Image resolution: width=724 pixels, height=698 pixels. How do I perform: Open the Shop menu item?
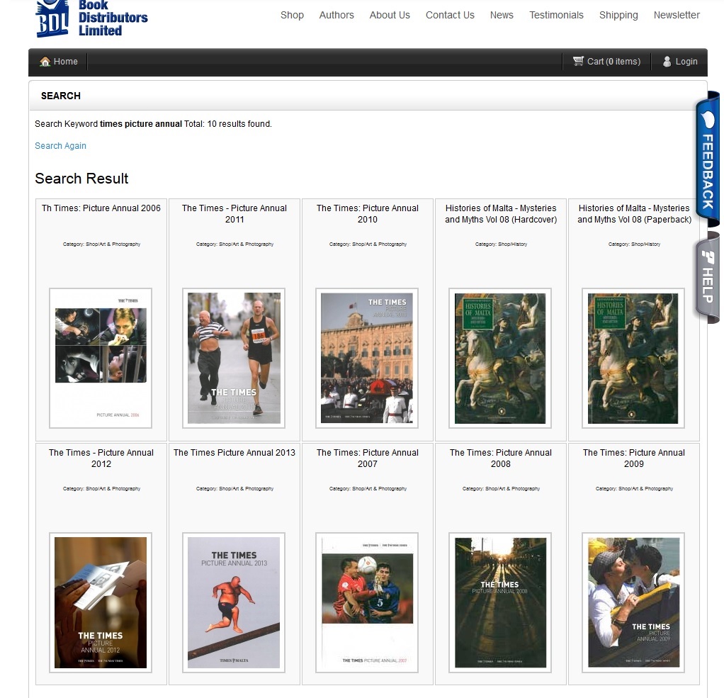(292, 15)
